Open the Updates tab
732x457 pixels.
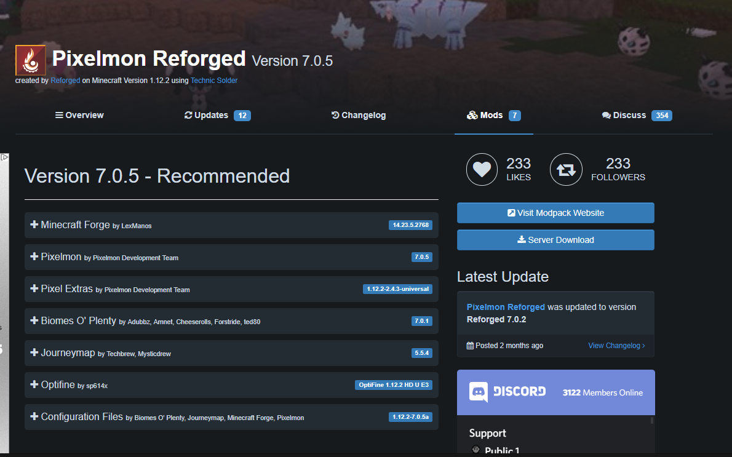tap(218, 115)
